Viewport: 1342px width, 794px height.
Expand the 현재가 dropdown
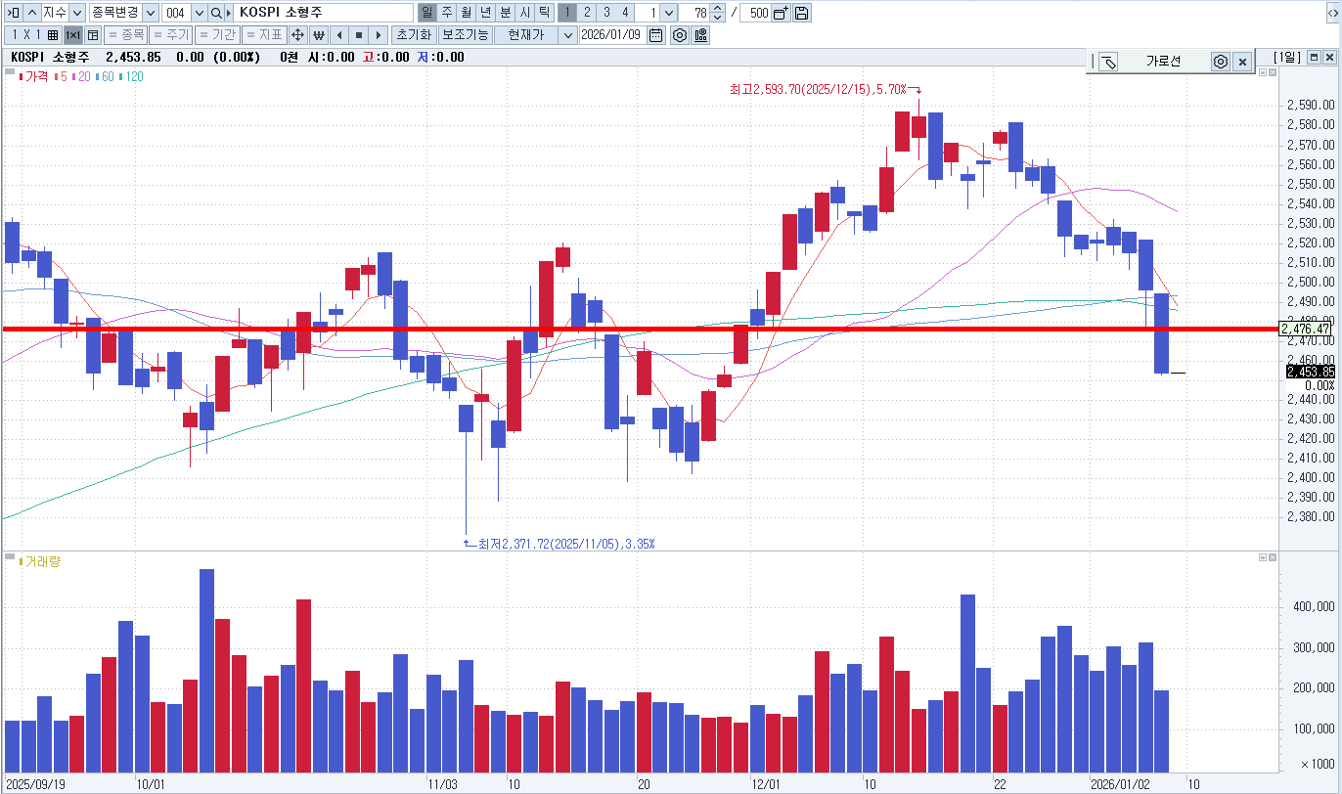pos(567,35)
